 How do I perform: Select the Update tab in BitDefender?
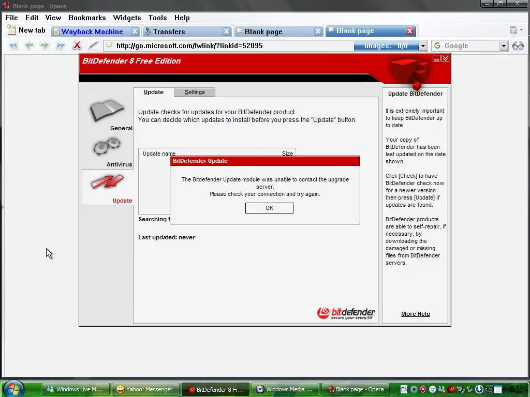tap(153, 92)
